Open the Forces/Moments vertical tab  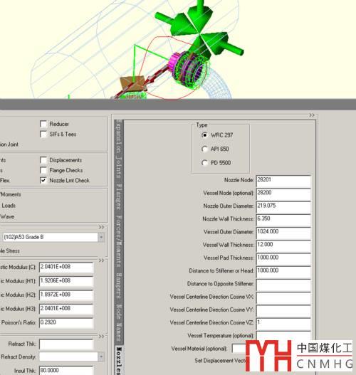pos(119,241)
